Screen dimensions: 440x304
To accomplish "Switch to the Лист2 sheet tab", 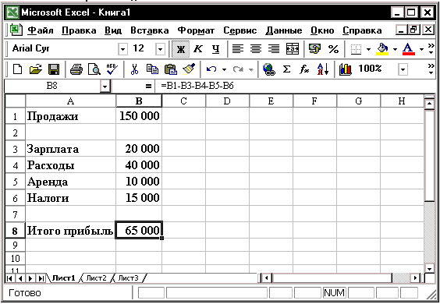I will (96, 278).
